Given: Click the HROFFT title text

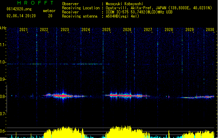Looking at the screenshot, I should [x=36, y=3].
